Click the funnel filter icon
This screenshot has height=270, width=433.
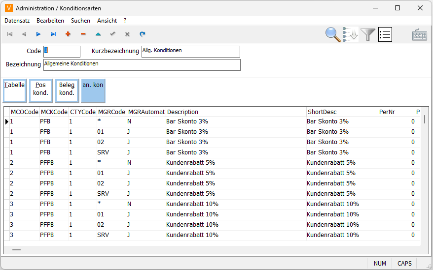(368, 34)
